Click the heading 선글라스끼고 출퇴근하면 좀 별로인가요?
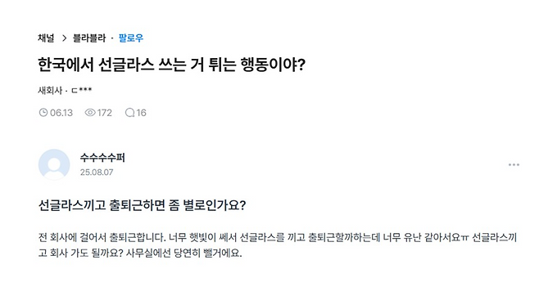This screenshot has height=305, width=539. [x=142, y=205]
